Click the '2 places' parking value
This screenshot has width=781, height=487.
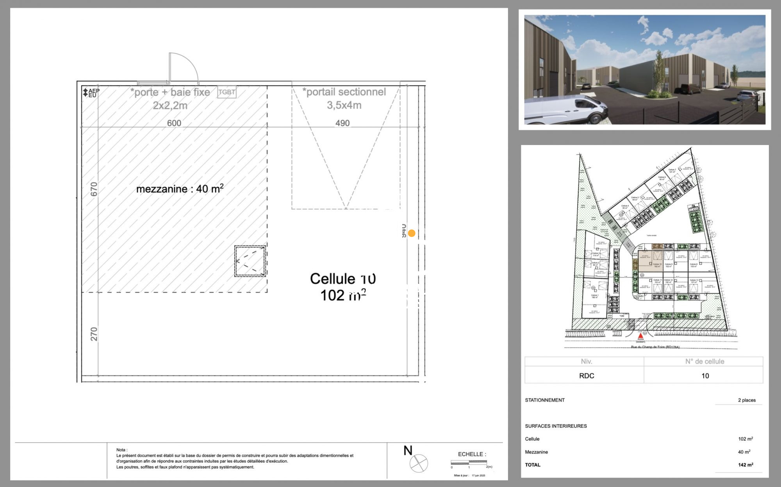click(x=746, y=400)
